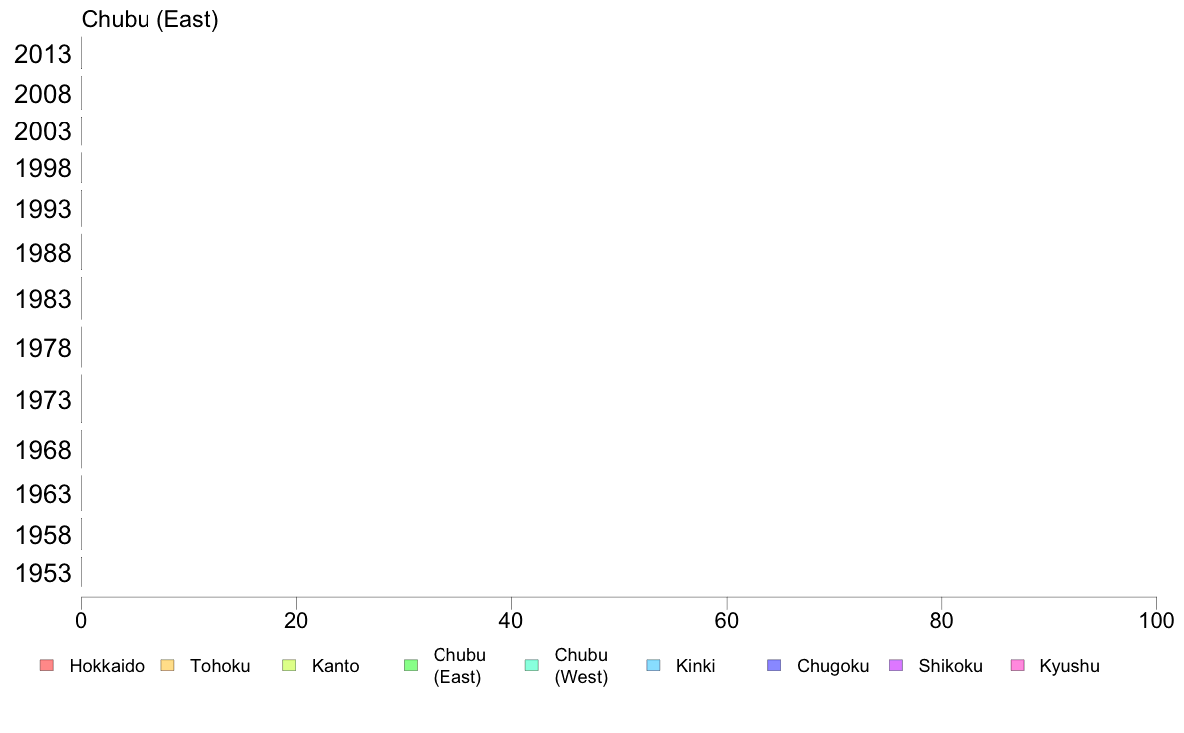Click the 2003 year axis label
The height and width of the screenshot is (733, 1184).
click(42, 132)
